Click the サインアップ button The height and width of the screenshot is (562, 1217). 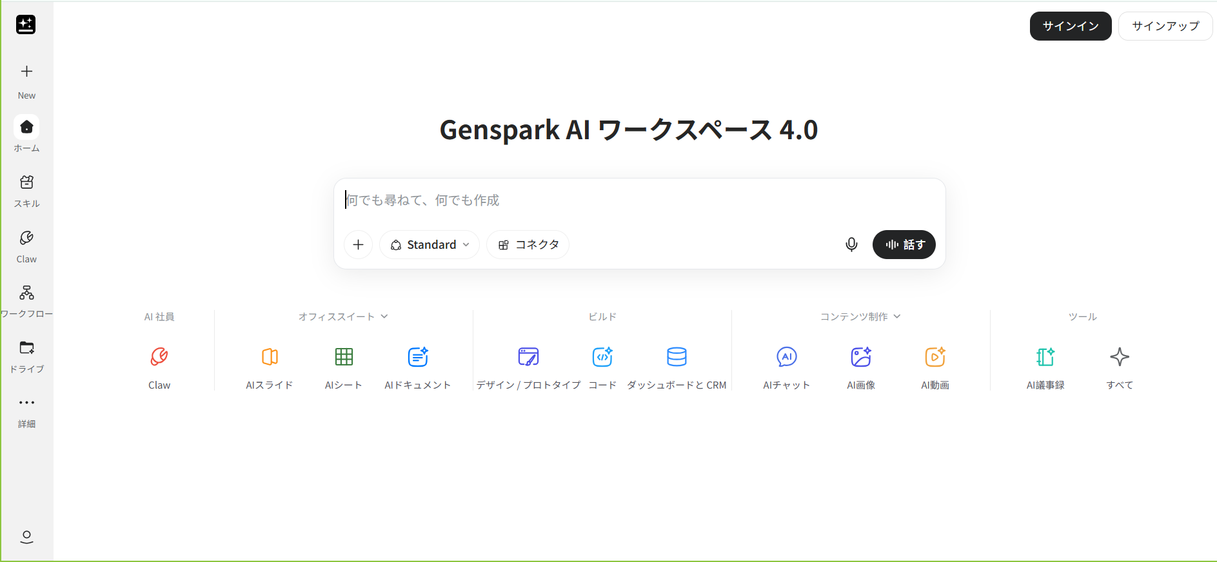pyautogui.click(x=1165, y=26)
